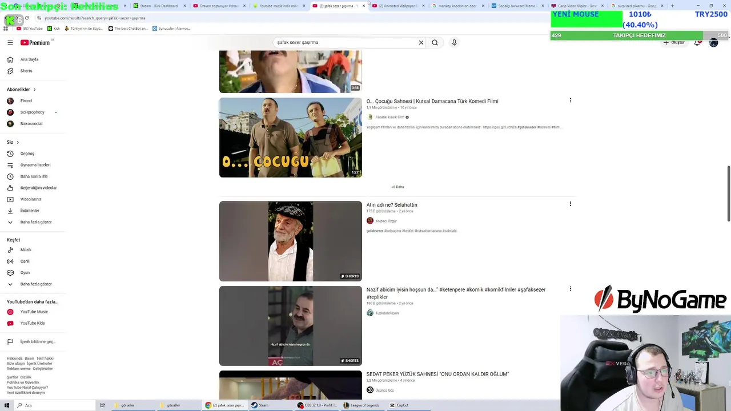Open Elrond channel subscription

pyautogui.click(x=26, y=101)
